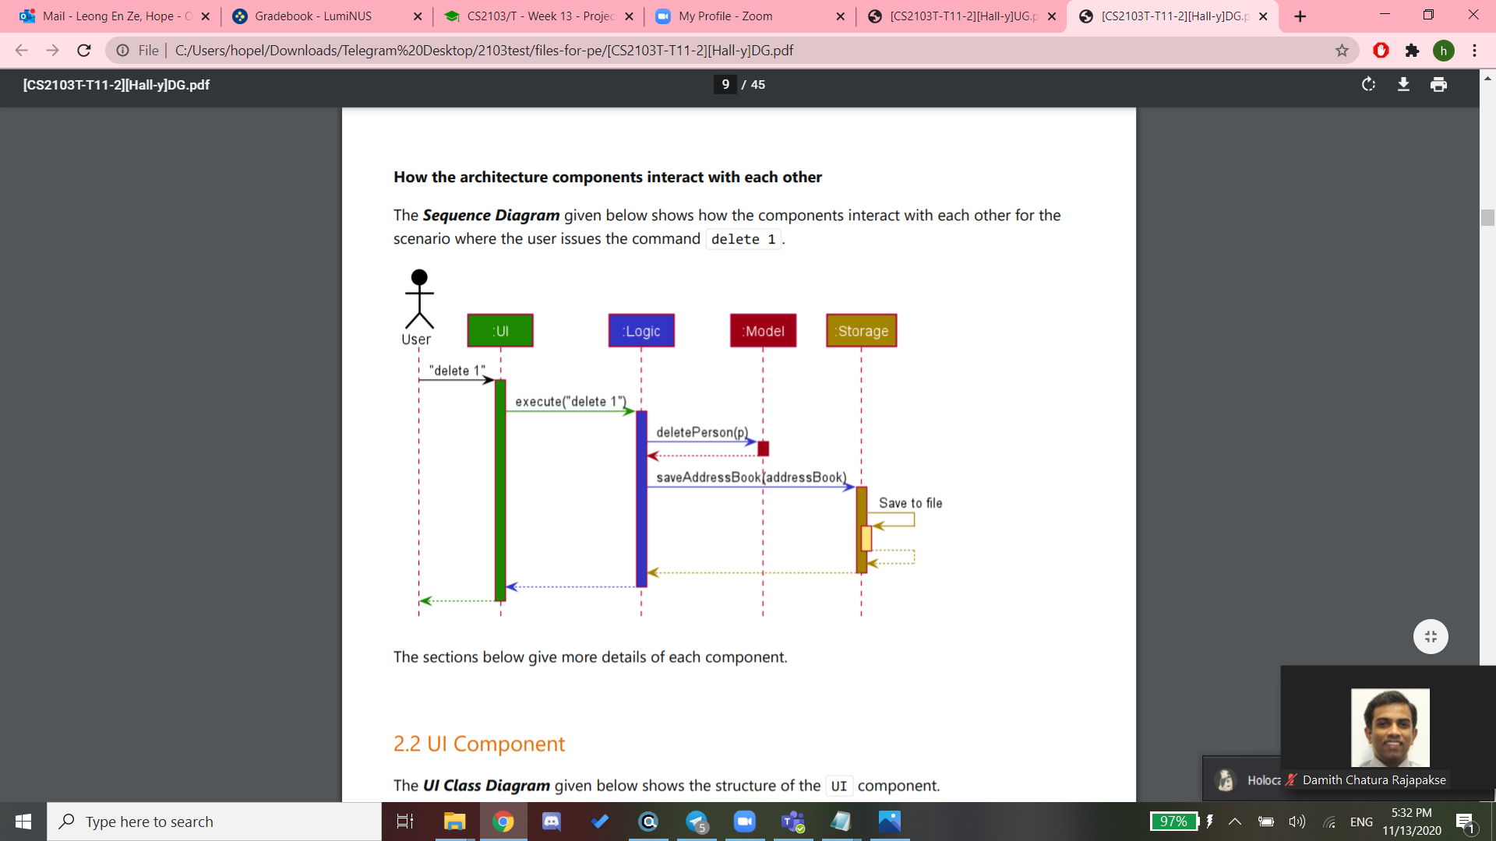Bookmark this page with star icon

pos(1342,51)
